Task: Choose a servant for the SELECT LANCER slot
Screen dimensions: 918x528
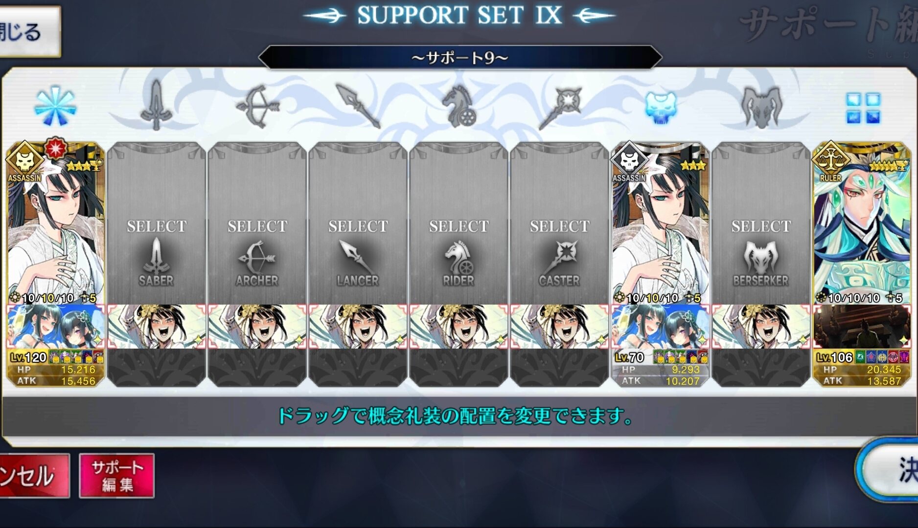Action: (x=358, y=223)
